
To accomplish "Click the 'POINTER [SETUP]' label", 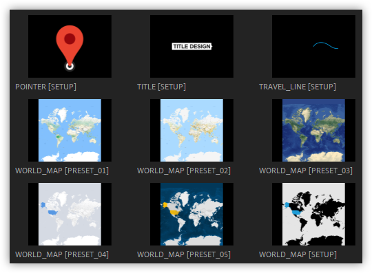I will 45,87.
